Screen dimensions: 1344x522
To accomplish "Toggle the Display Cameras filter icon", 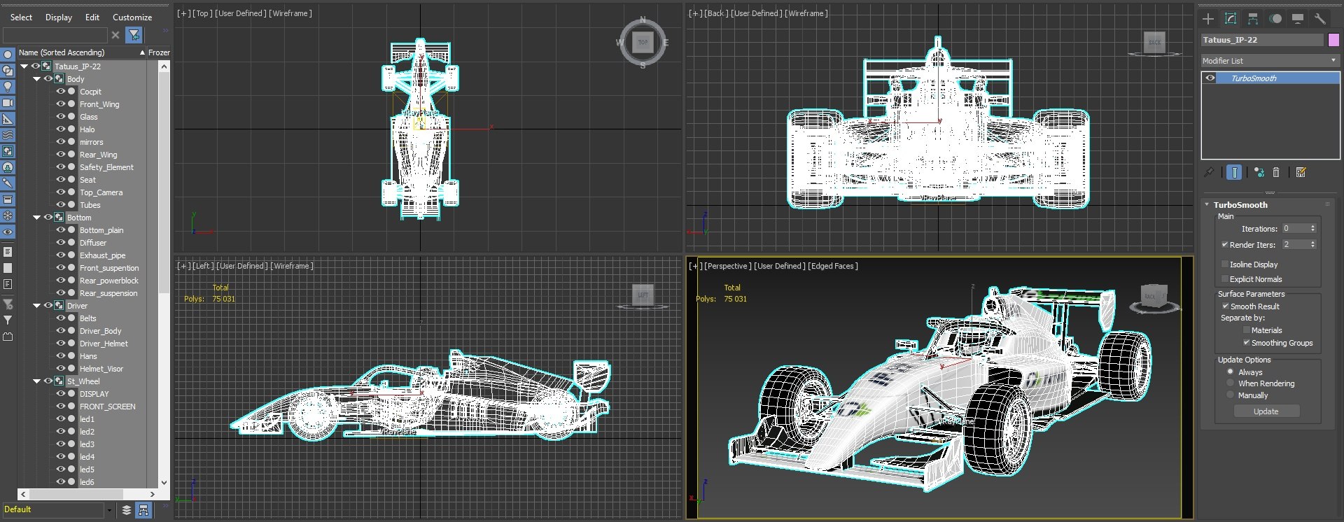I will [x=8, y=103].
